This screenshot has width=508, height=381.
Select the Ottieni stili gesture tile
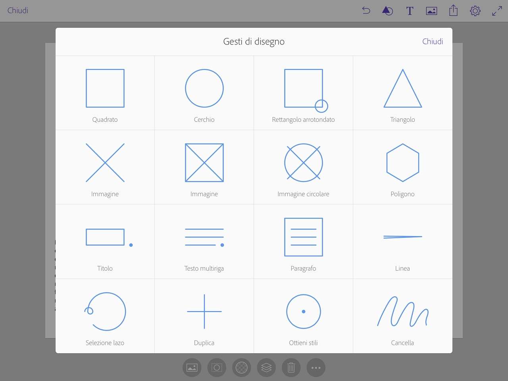coord(304,316)
